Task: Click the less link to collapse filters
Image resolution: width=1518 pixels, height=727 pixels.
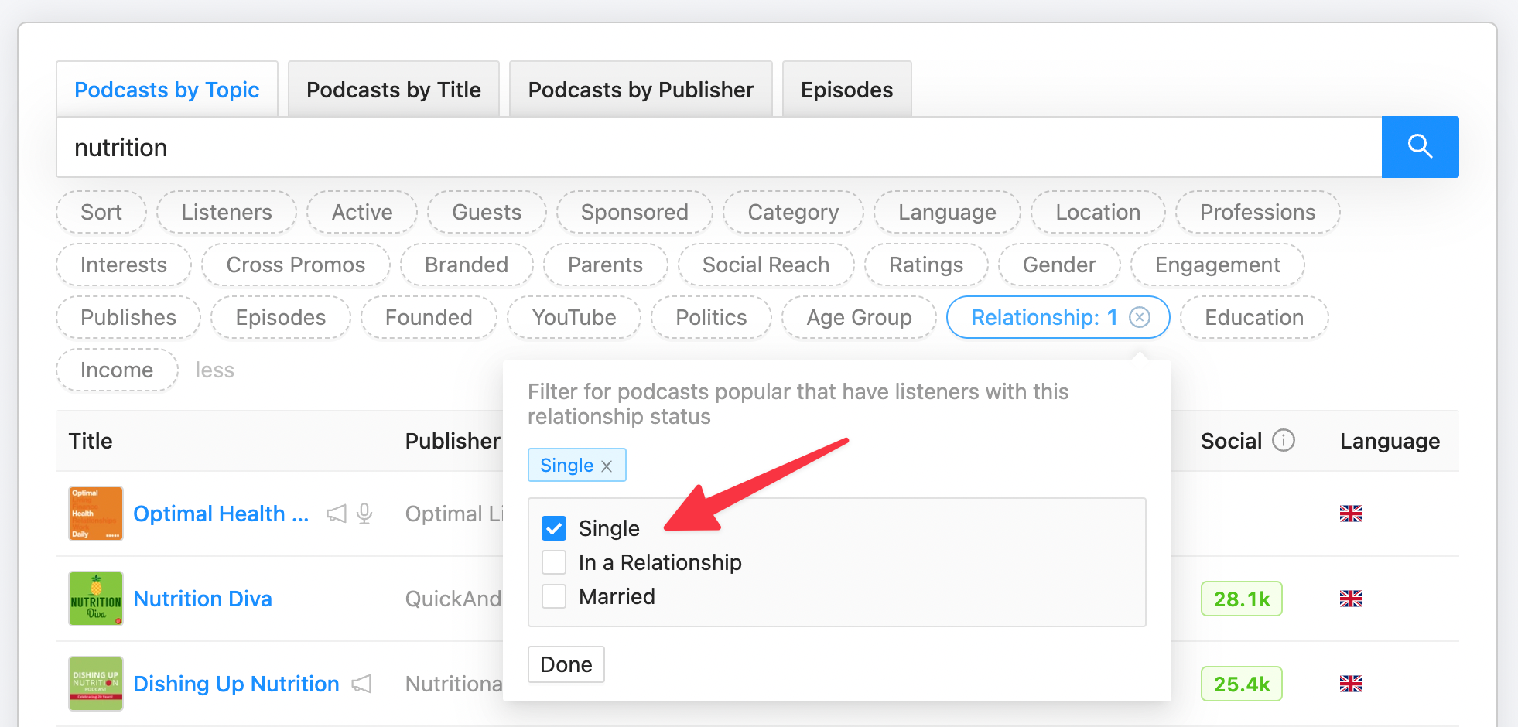Action: click(x=214, y=370)
